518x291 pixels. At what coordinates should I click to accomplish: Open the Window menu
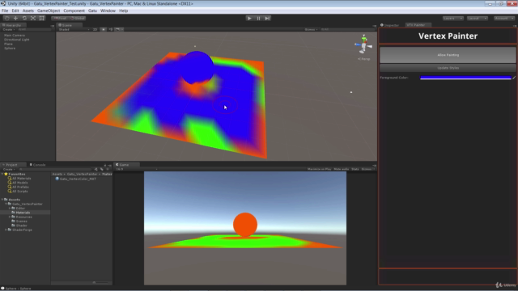tap(108, 11)
